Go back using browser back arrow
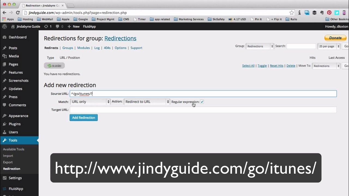 pos(4,13)
